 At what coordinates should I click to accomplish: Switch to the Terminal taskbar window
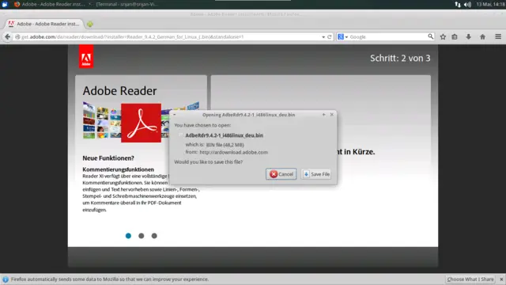click(x=124, y=4)
